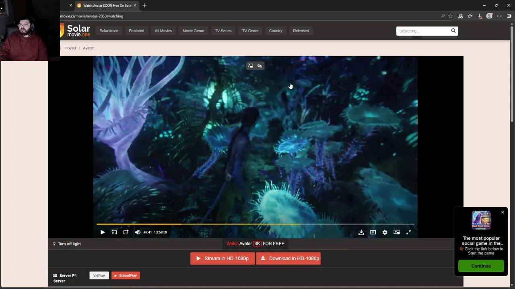Open the SolarMovie menu item

109,31
